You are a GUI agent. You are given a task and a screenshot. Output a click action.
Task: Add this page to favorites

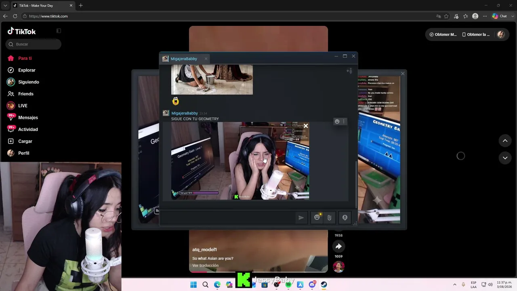[446, 16]
